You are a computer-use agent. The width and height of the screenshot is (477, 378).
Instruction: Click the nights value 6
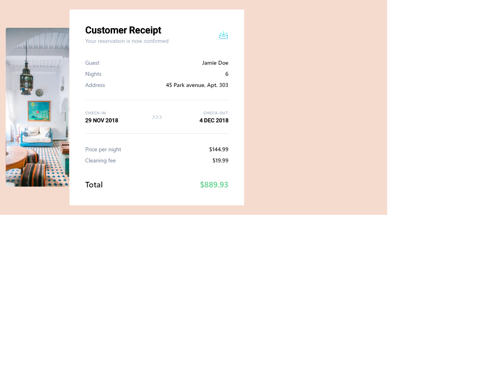tap(227, 74)
